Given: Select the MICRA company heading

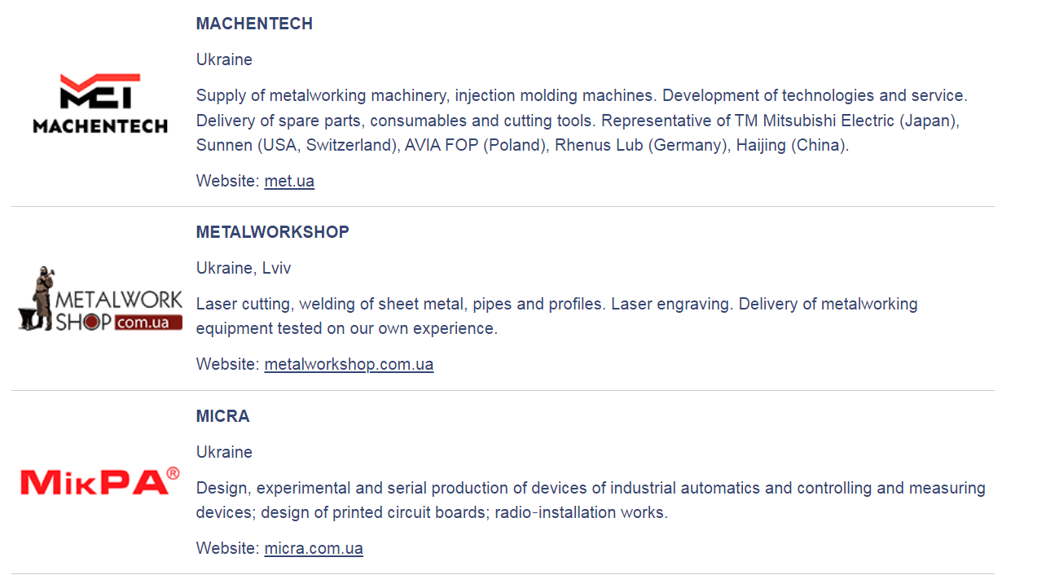Looking at the screenshot, I should [222, 416].
